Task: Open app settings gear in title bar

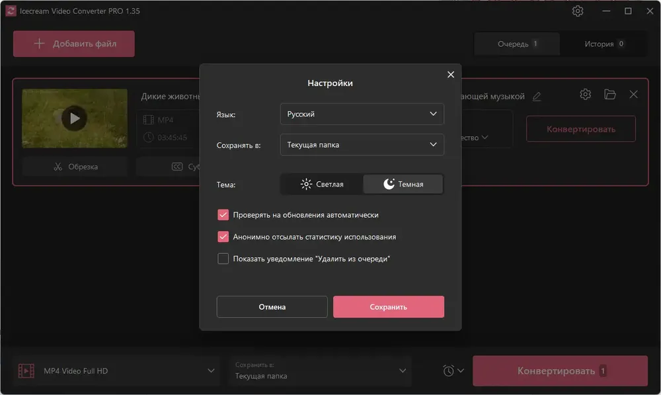Action: click(x=578, y=11)
